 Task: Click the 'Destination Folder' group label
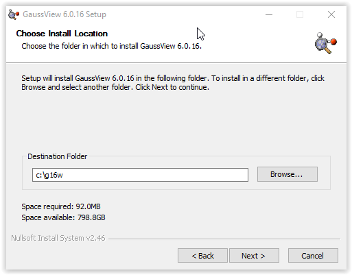point(58,156)
